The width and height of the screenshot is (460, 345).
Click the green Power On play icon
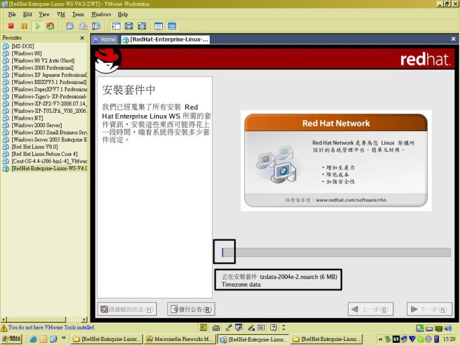click(37, 26)
